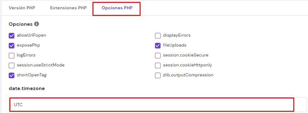This screenshot has width=308, height=113.
Task: Click the Opciones section heading text
Action: pos(21,24)
